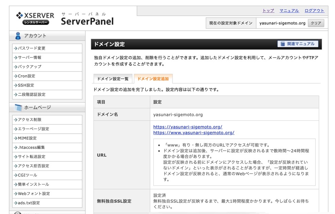The width and height of the screenshot is (335, 214).
Task: Open SSH設定 menu item
Action: 47,85
